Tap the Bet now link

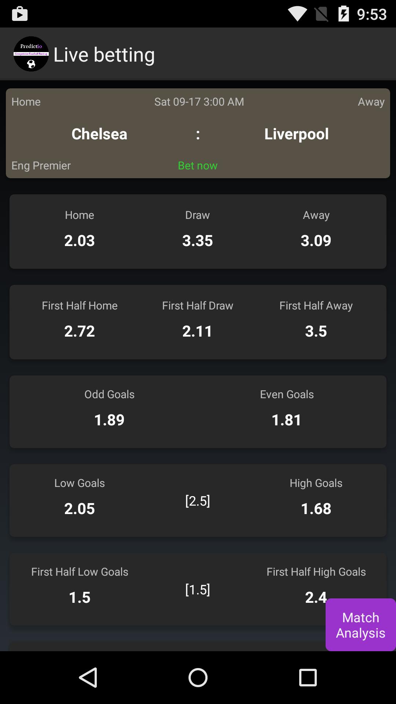point(198,165)
